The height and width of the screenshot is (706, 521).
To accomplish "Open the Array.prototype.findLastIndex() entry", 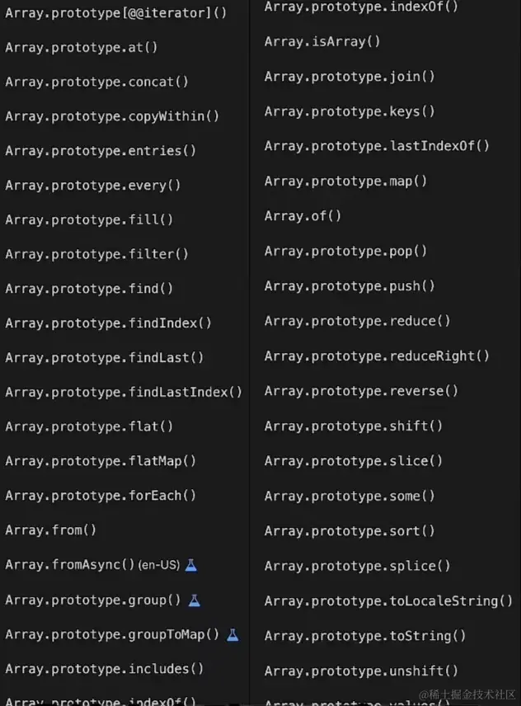I will (x=124, y=392).
